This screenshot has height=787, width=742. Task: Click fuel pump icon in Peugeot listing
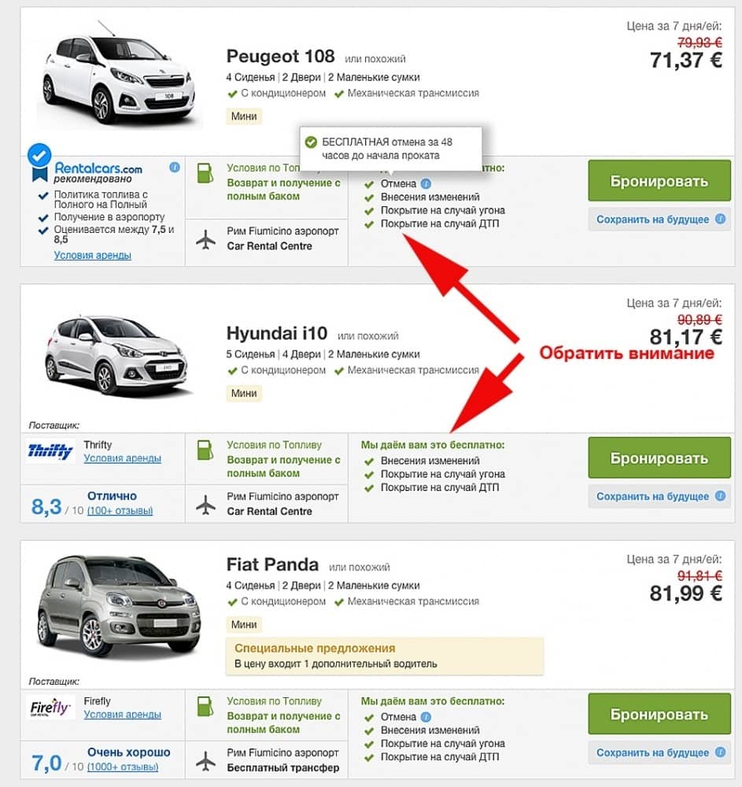[205, 173]
